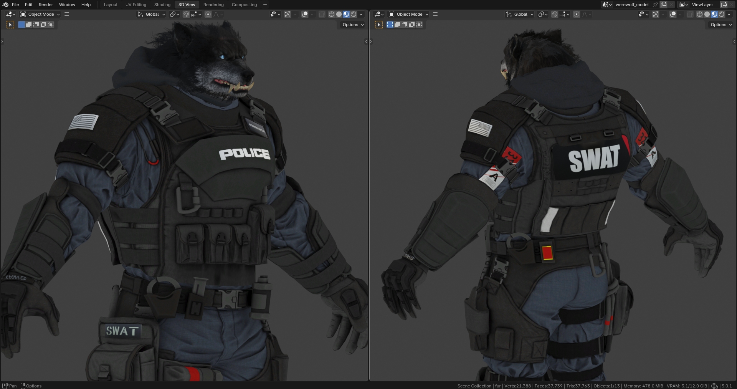This screenshot has width=737, height=389.
Task: Click the Blender logo icon
Action: click(5, 5)
